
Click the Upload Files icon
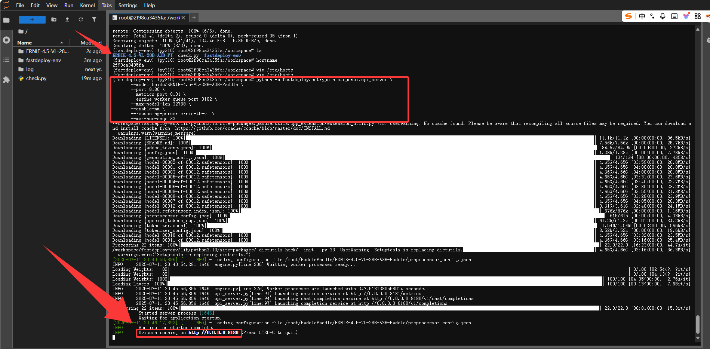coord(67,19)
